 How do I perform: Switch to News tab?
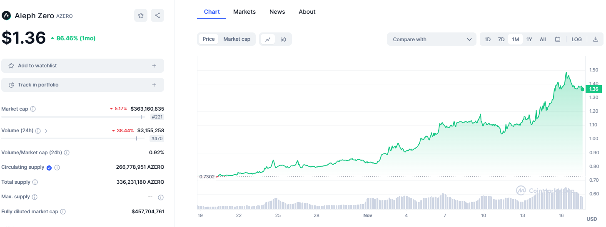pyautogui.click(x=277, y=12)
